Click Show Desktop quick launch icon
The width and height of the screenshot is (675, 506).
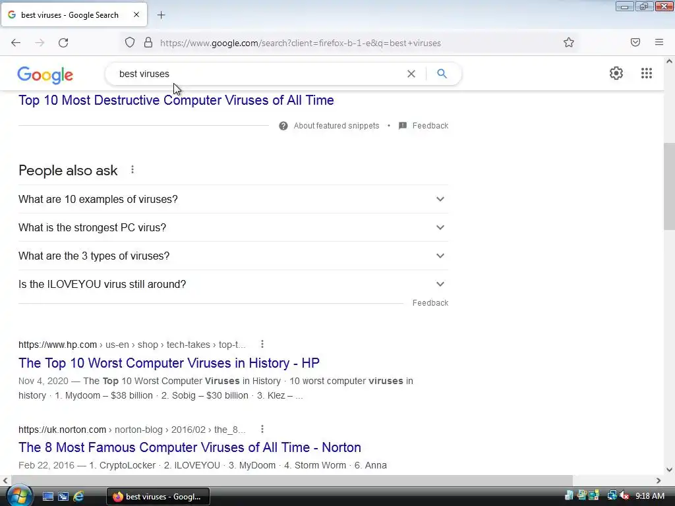[47, 496]
